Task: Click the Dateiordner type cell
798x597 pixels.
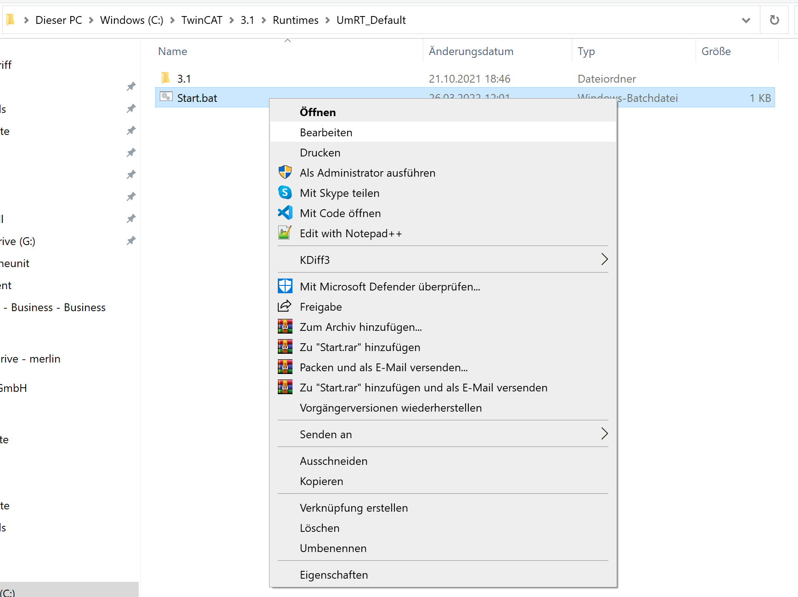Action: [x=607, y=78]
